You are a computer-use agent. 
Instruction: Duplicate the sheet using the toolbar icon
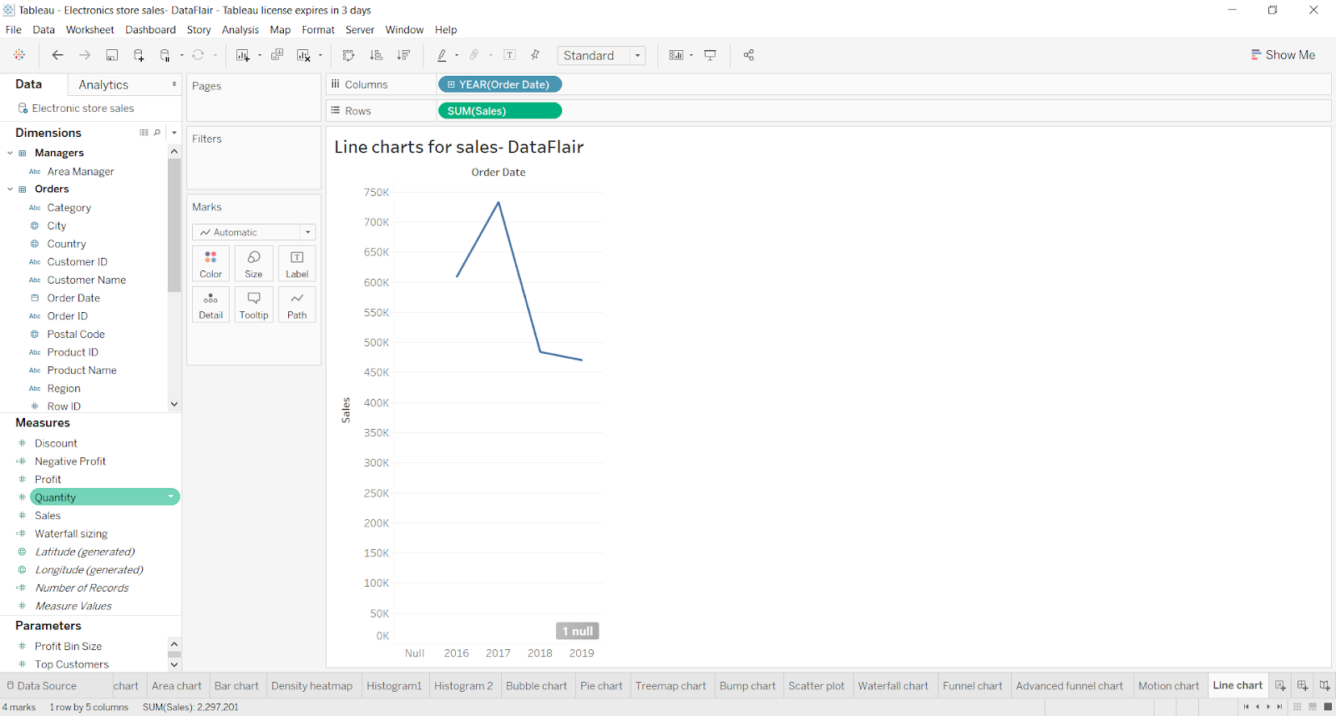coord(277,55)
